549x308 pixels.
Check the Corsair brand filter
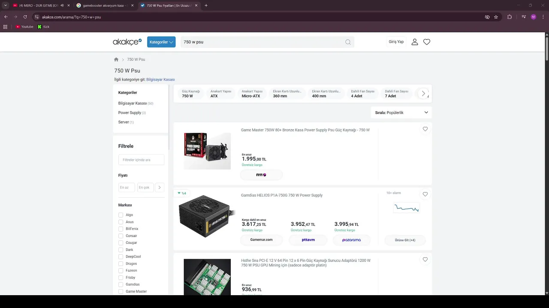click(x=121, y=236)
